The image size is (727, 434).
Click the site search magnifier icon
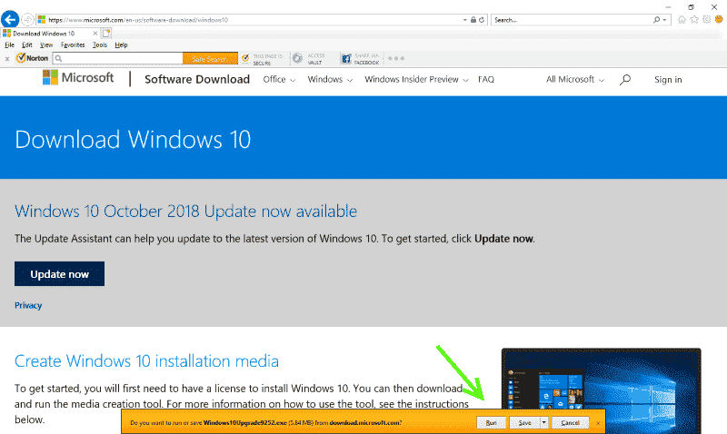(x=625, y=80)
